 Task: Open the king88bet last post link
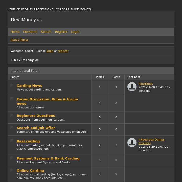tap(146, 84)
